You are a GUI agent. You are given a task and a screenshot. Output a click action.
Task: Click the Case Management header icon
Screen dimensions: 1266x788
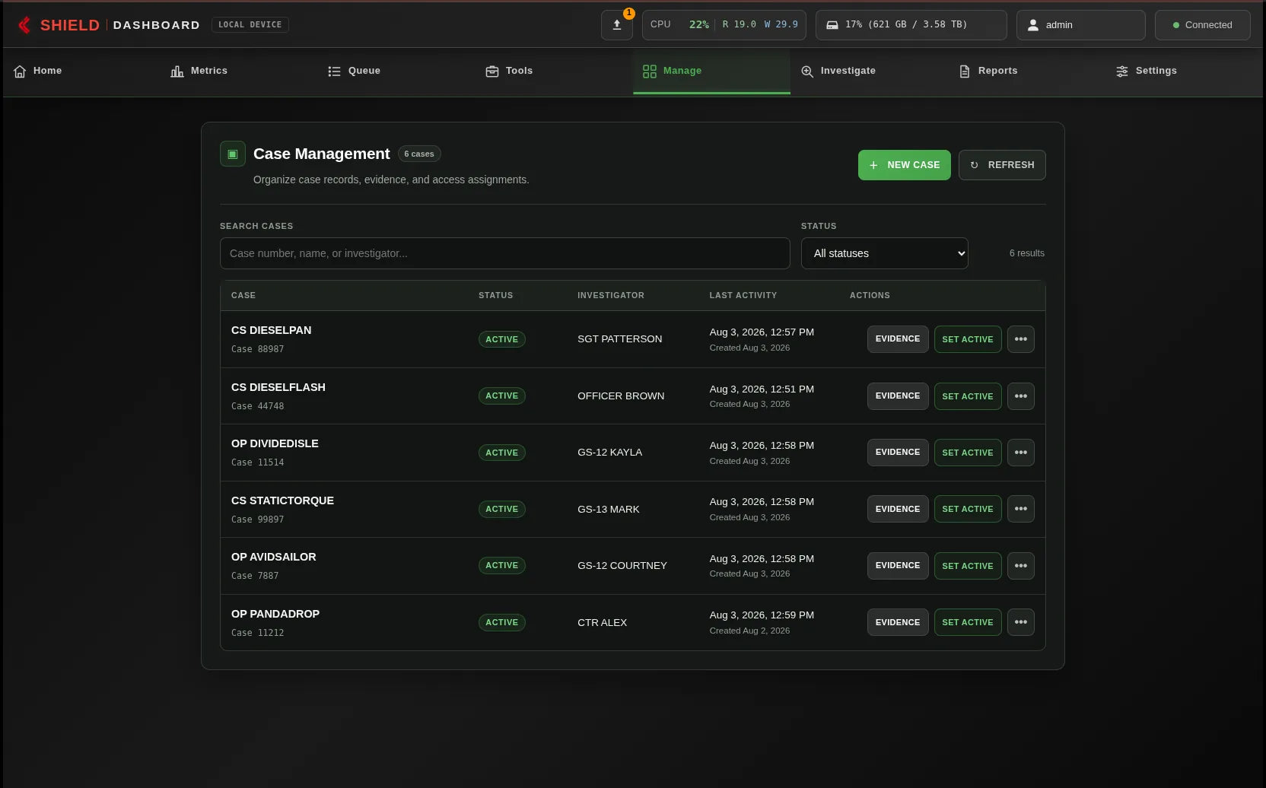[233, 154]
